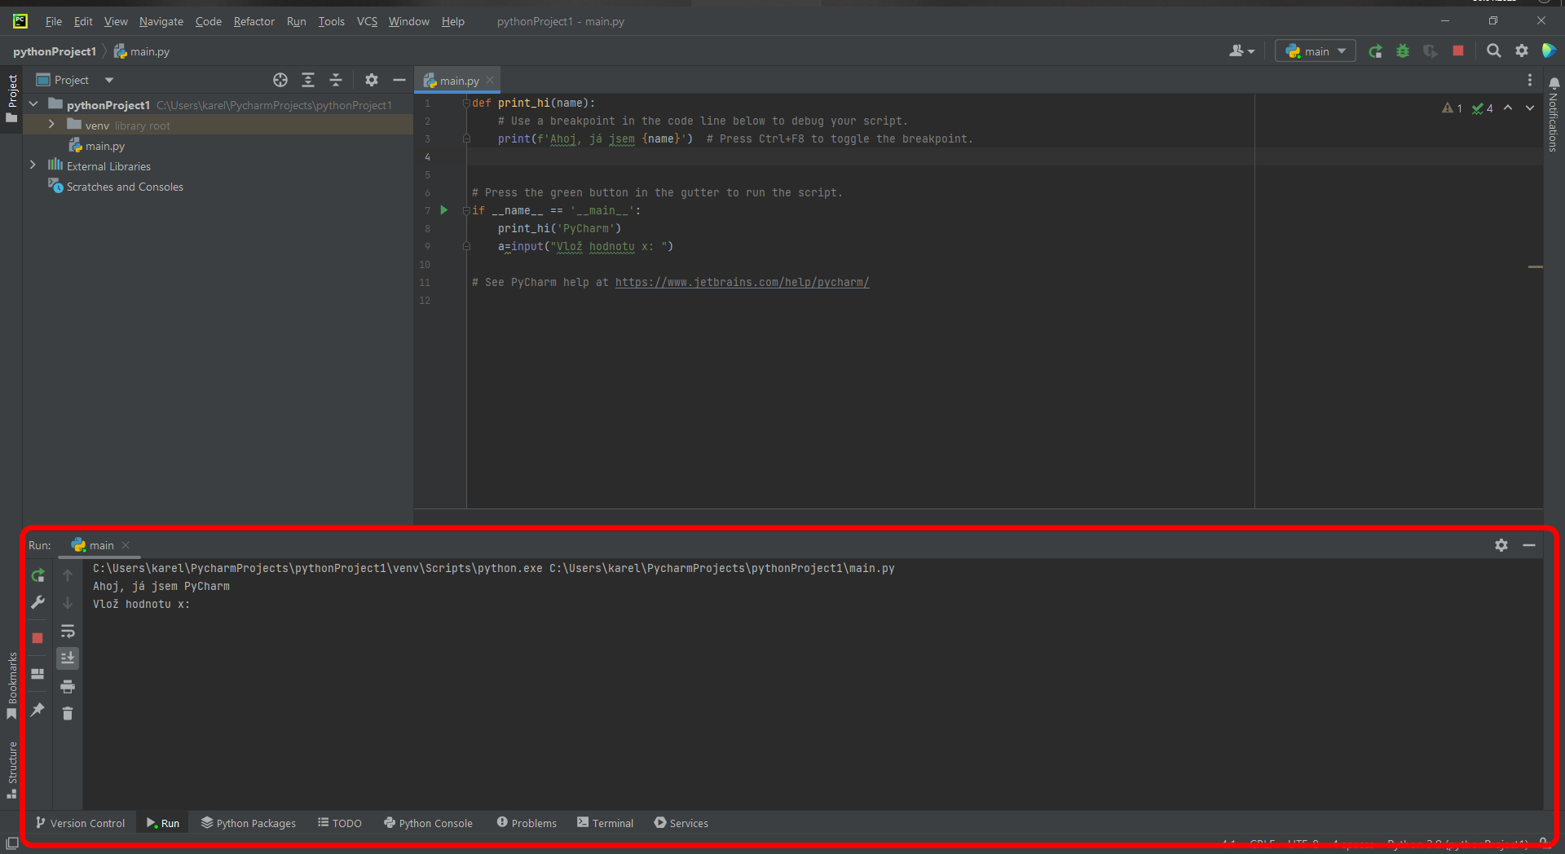Viewport: 1565px width, 854px height.
Task: Clear all console output with trash icon
Action: [x=68, y=713]
